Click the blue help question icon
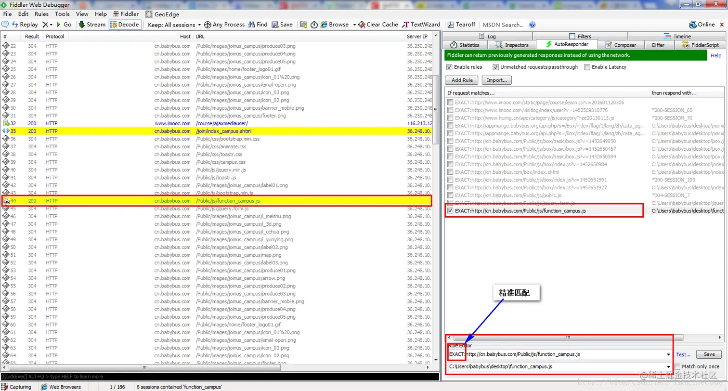Screen dimensions: 728x391 tap(533, 25)
